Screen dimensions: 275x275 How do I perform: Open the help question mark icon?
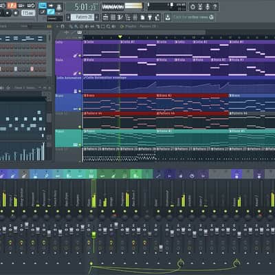pos(214,7)
